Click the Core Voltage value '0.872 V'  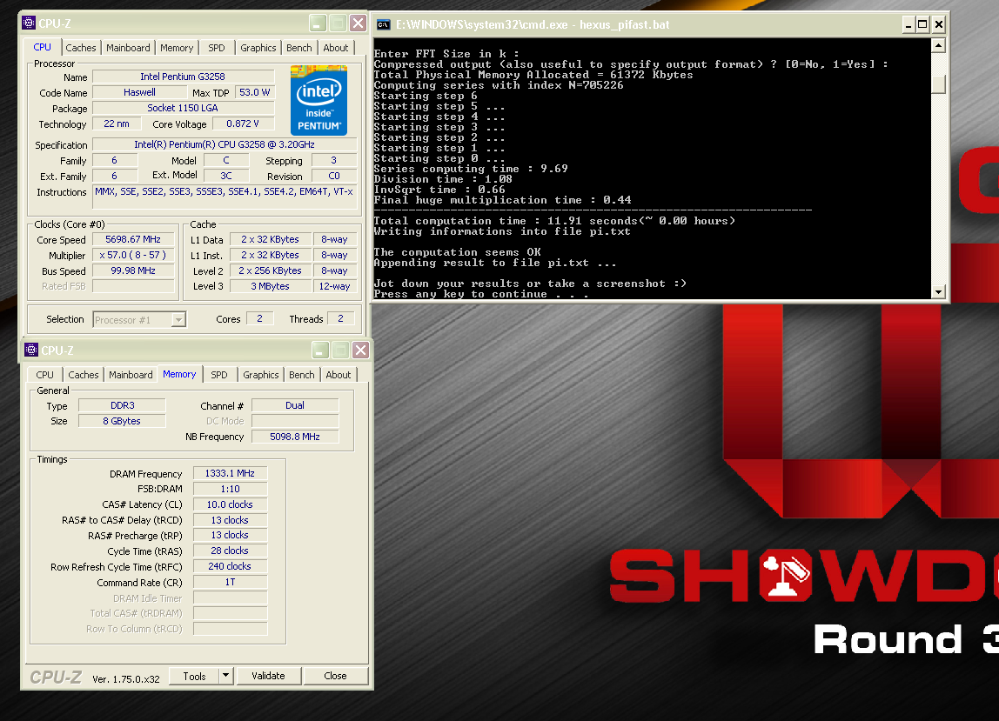243,124
